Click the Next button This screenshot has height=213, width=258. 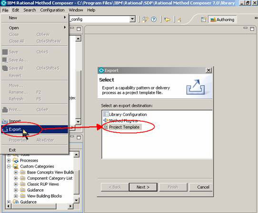coord(143,187)
